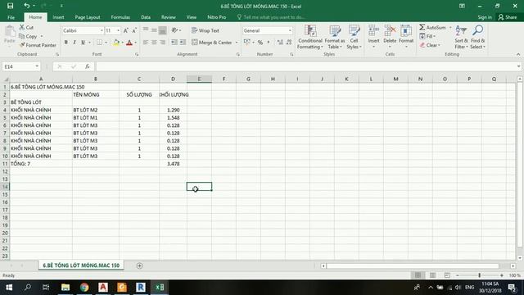Screen dimensions: 524x295
Task: Toggle Italic formatting
Action: (75, 43)
